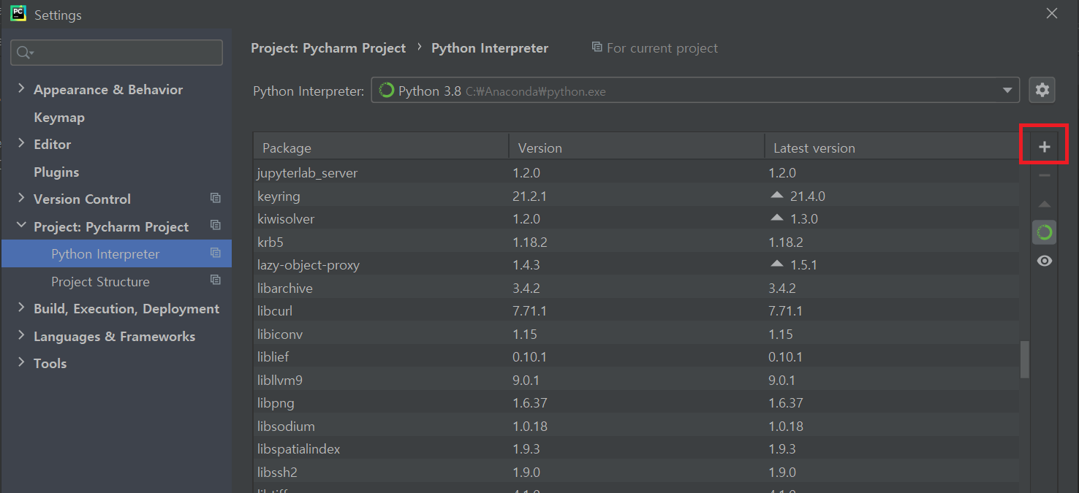
Task: Open the Python Interpreter dropdown
Action: [694, 91]
